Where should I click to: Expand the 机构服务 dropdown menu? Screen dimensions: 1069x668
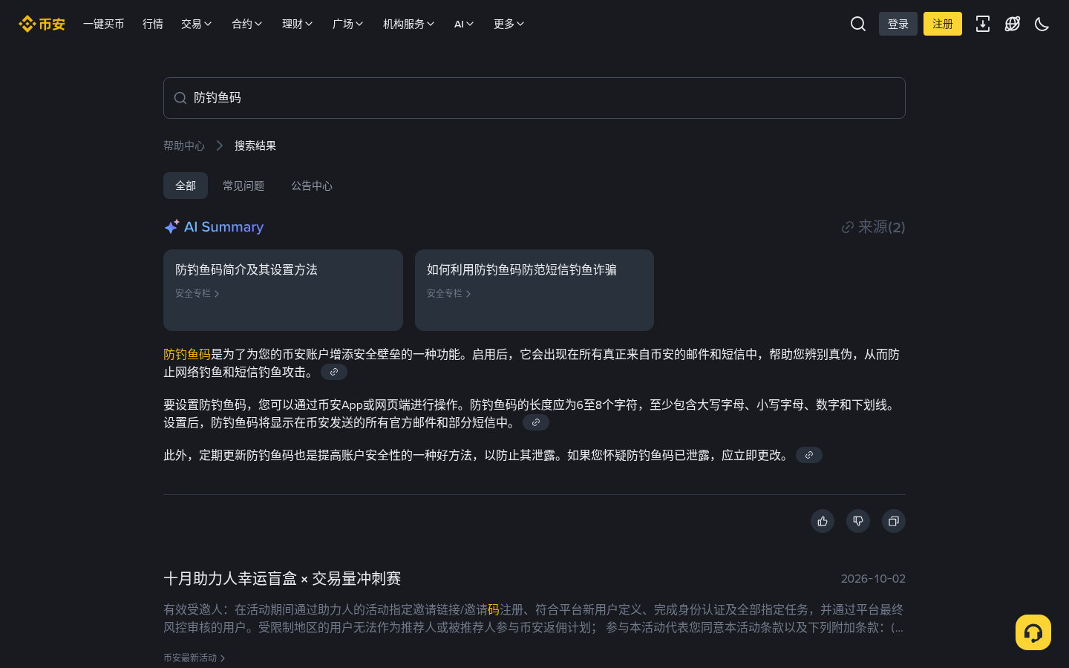(409, 24)
